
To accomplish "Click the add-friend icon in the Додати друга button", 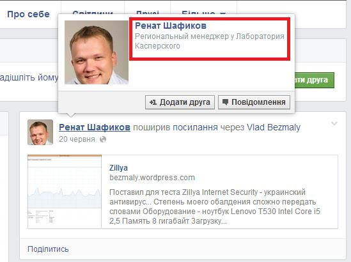I will coord(153,102).
